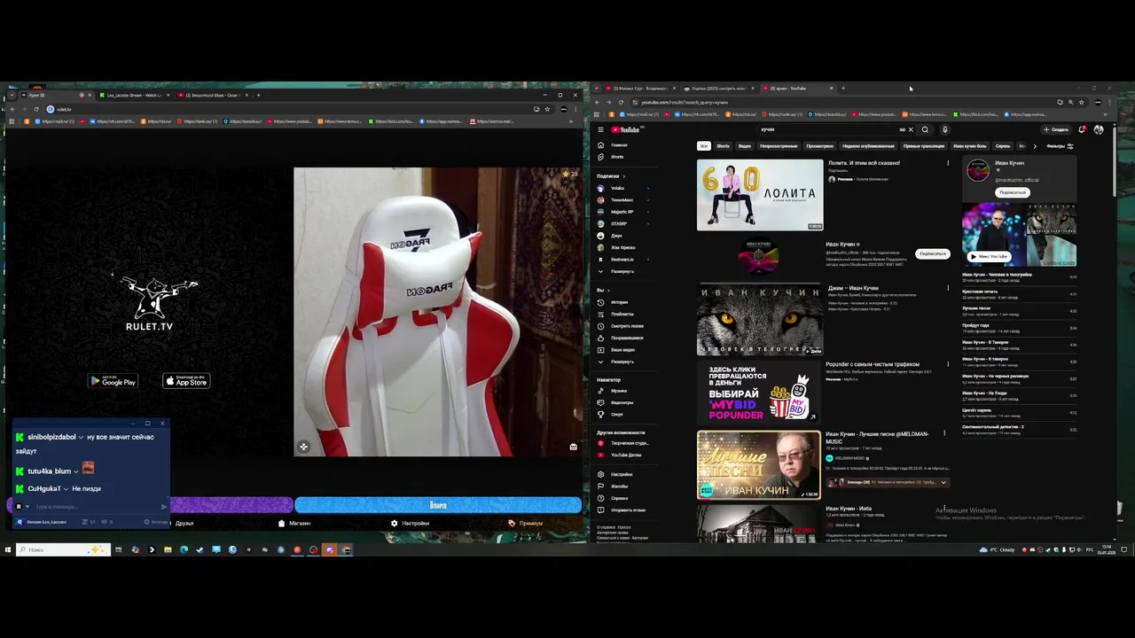Play Крестовая печать in the side playlist
The width and height of the screenshot is (1135, 638).
1020,294
